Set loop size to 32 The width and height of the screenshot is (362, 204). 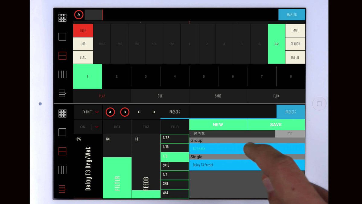click(x=277, y=44)
